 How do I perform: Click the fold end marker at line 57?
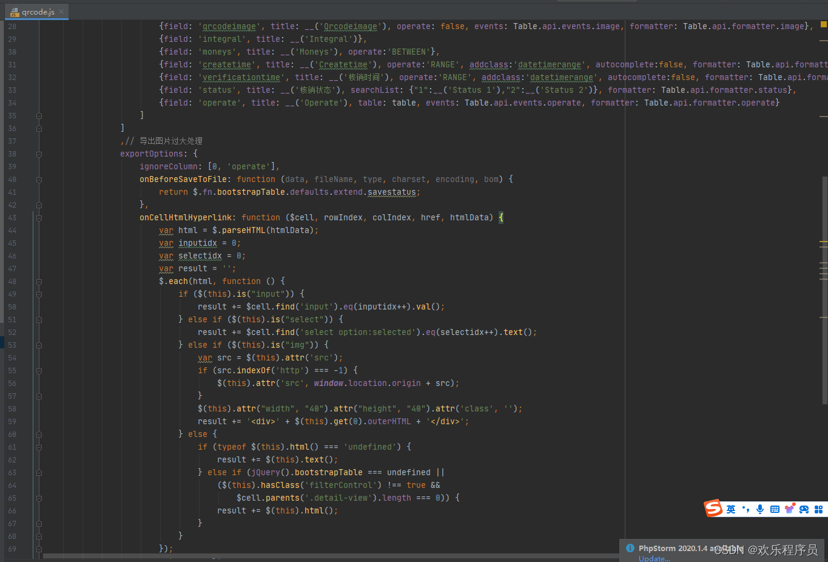click(x=39, y=396)
